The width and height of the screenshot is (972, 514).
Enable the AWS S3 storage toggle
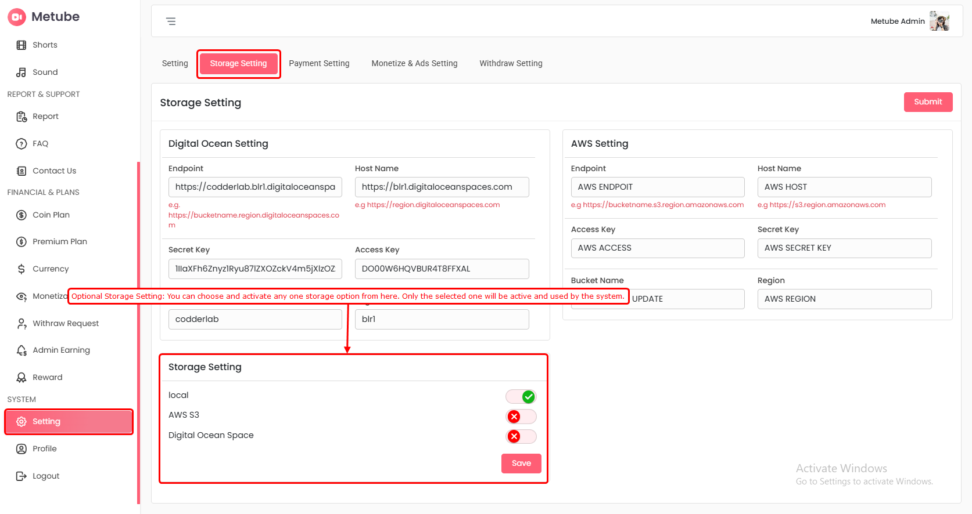point(521,417)
